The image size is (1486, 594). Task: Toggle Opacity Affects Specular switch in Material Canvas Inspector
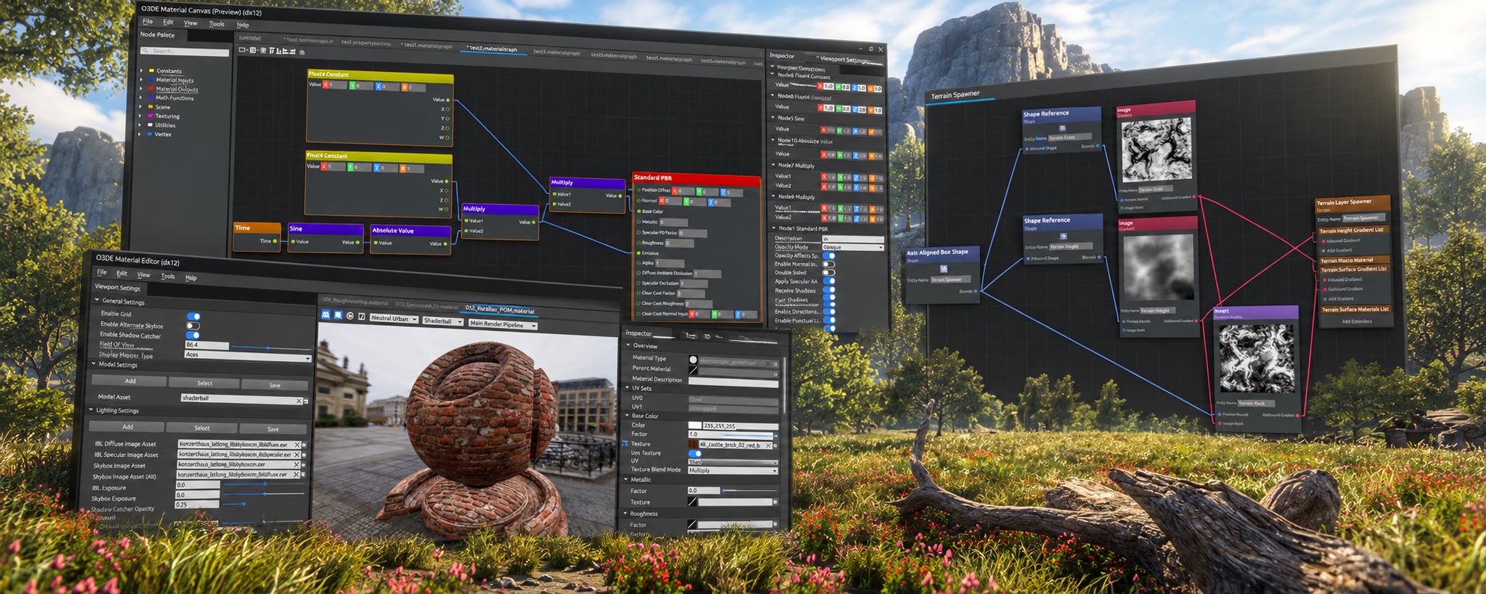click(829, 255)
